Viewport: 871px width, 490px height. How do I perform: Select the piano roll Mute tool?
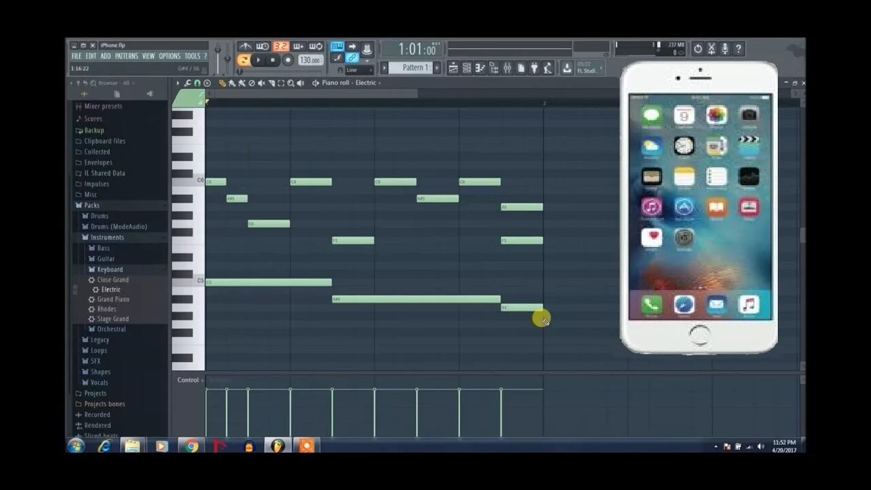(x=261, y=83)
